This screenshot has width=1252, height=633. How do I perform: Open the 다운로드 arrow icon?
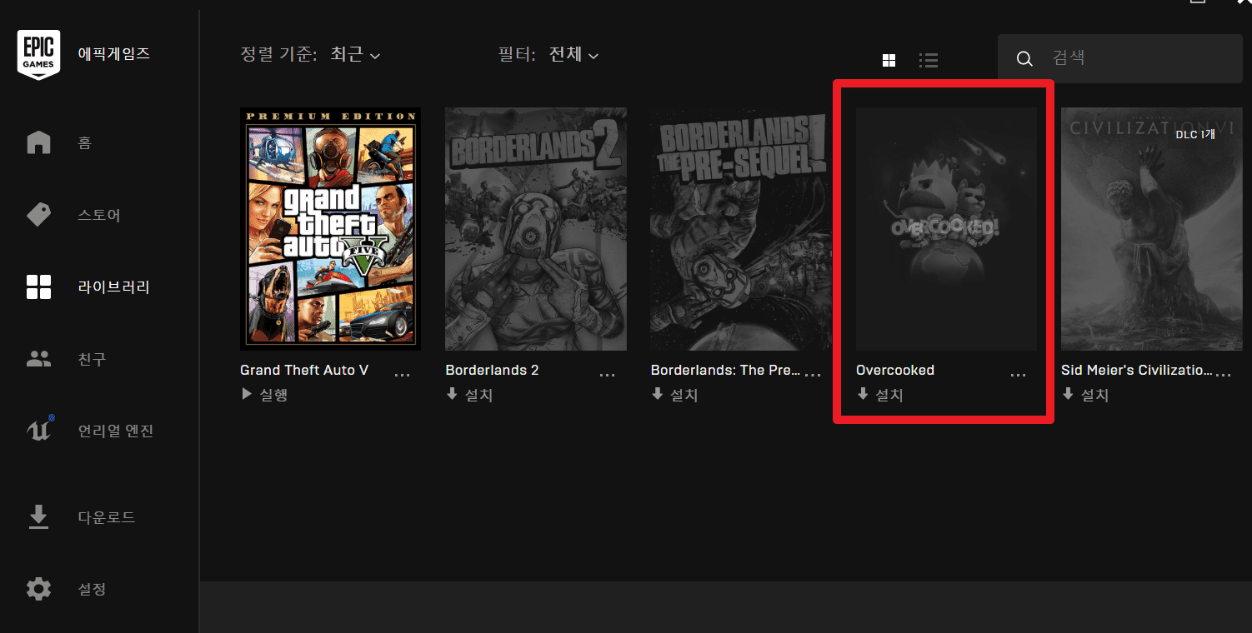point(38,517)
